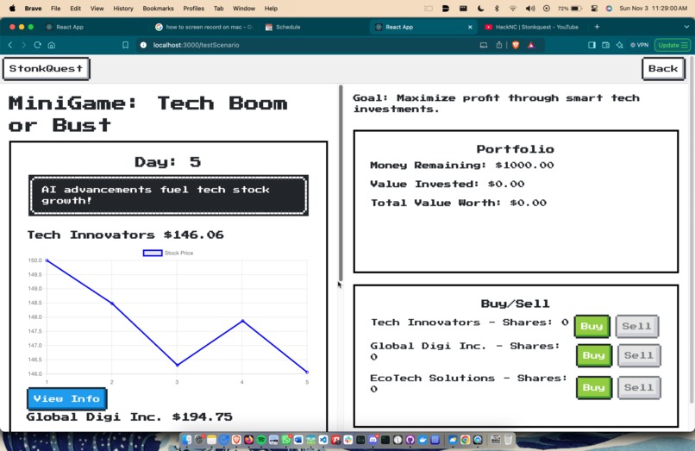
Task: Open the Window menu
Action: pos(244,9)
